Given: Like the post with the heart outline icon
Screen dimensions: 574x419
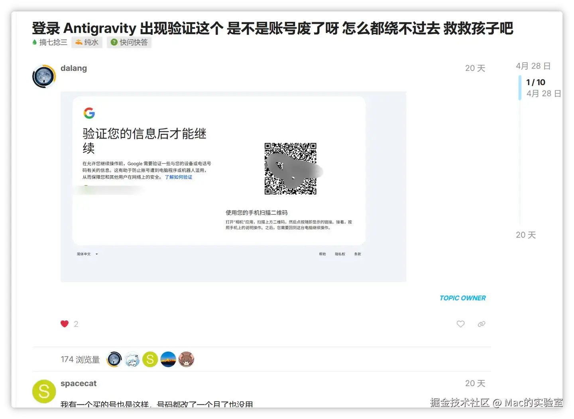Looking at the screenshot, I should [x=460, y=324].
